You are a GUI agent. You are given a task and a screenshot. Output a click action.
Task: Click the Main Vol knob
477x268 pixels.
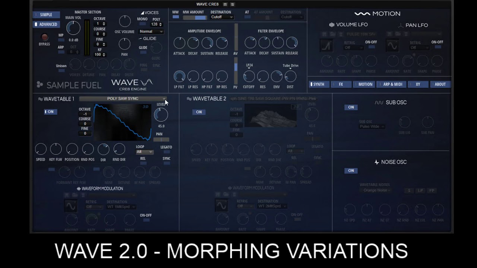[x=73, y=28]
